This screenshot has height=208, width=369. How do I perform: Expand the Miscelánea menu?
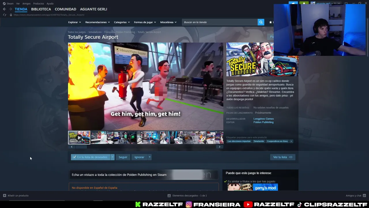[x=168, y=22]
